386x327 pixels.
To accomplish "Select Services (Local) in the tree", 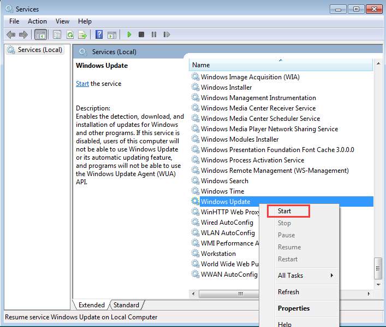I will (40, 50).
